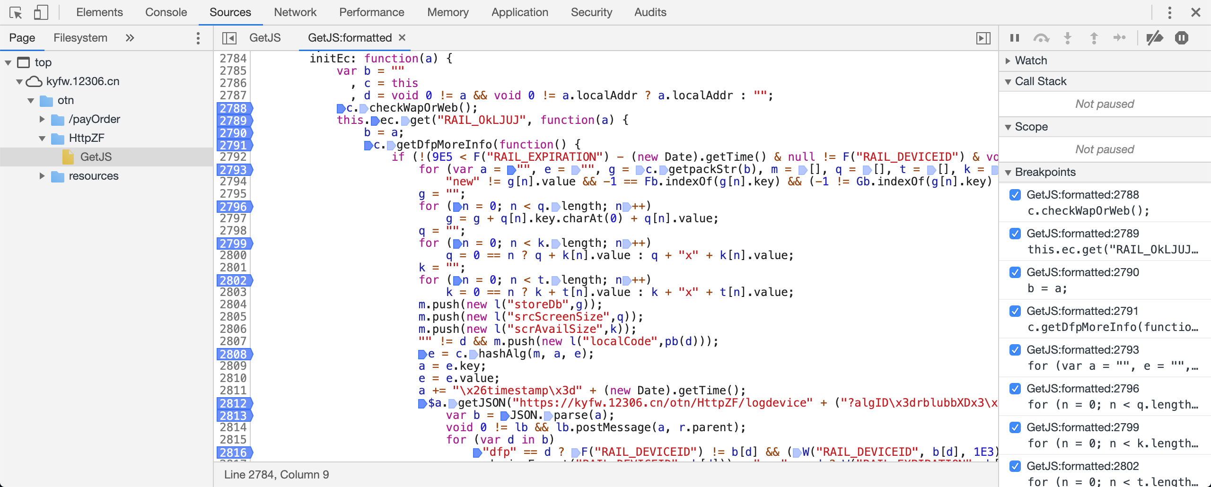This screenshot has height=487, width=1211.
Task: Deactivate all breakpoints icon
Action: coord(1154,38)
